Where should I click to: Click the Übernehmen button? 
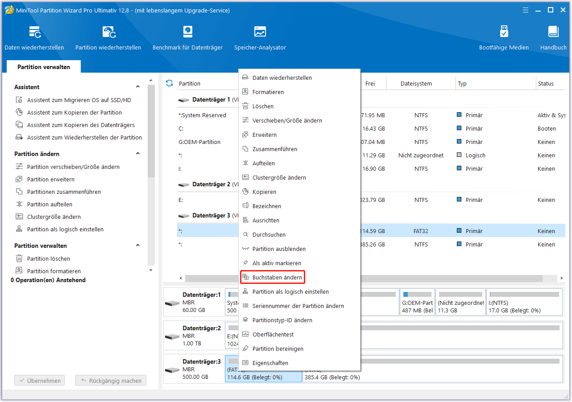click(x=40, y=381)
